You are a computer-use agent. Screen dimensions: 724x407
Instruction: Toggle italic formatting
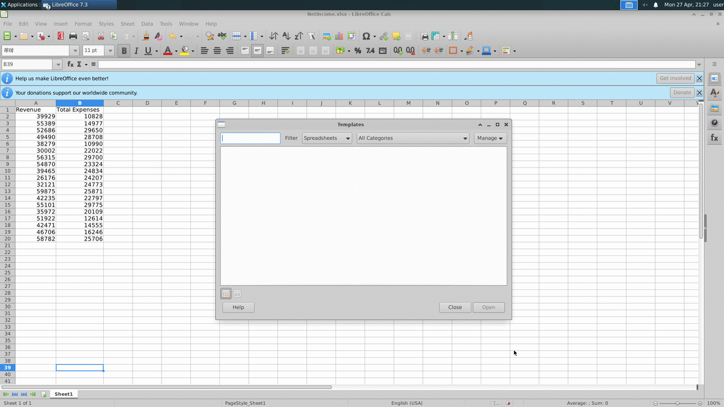(x=136, y=50)
